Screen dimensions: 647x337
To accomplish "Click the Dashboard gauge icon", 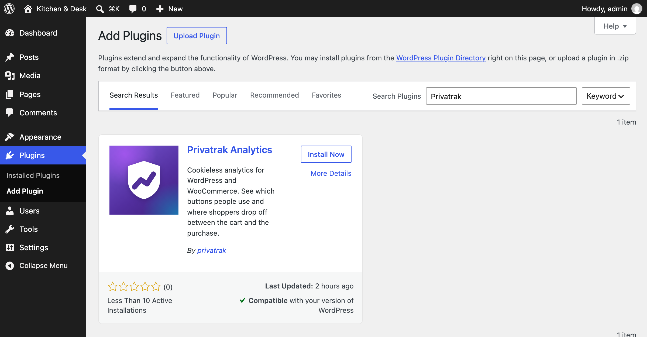I will [x=10, y=33].
